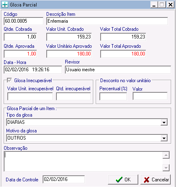This screenshot has width=176, height=187.
Task: Click the Valor Unitário Aprovado field
Action: point(69,54)
